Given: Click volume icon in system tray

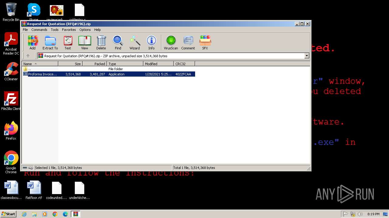Looking at the screenshot, I should click(x=360, y=214).
